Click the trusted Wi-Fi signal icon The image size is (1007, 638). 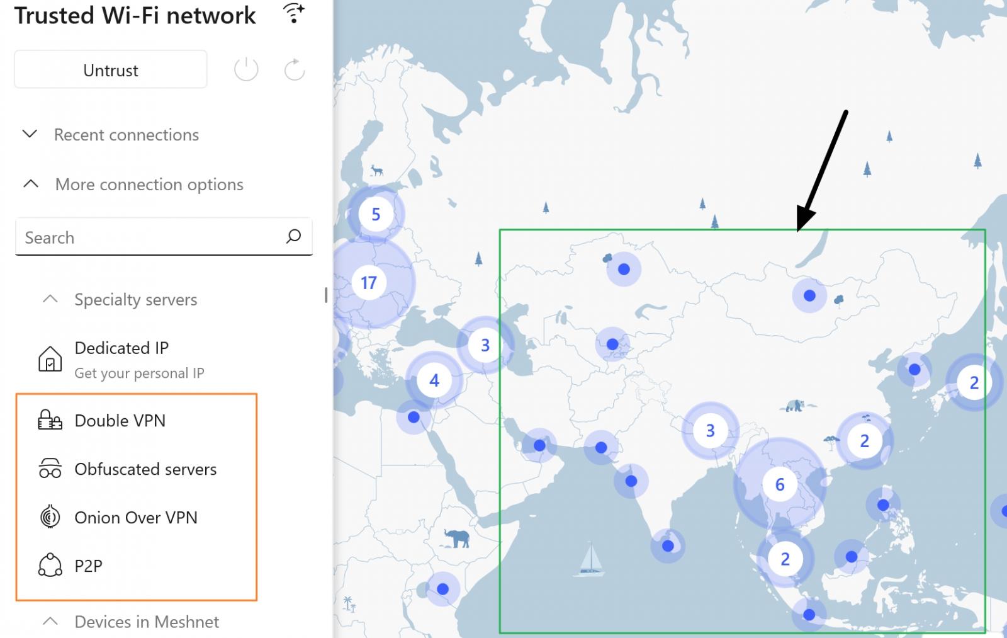[292, 14]
